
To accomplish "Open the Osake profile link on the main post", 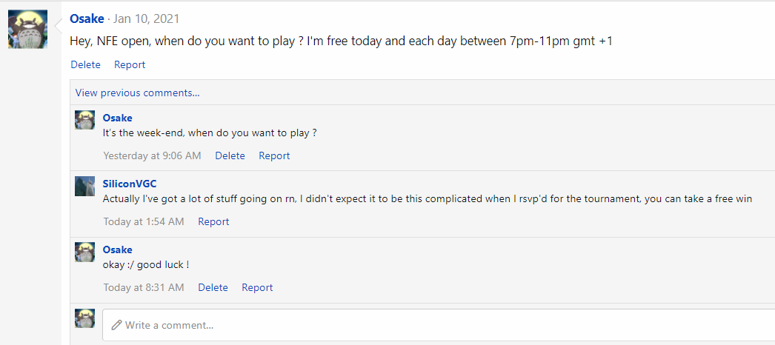I will tap(87, 19).
